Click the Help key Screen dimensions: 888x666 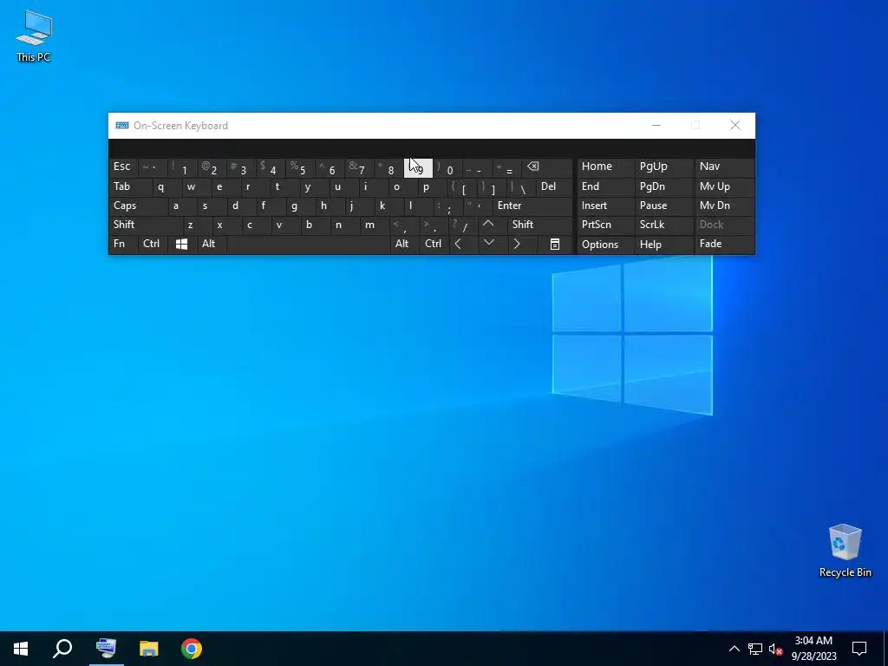664,244
